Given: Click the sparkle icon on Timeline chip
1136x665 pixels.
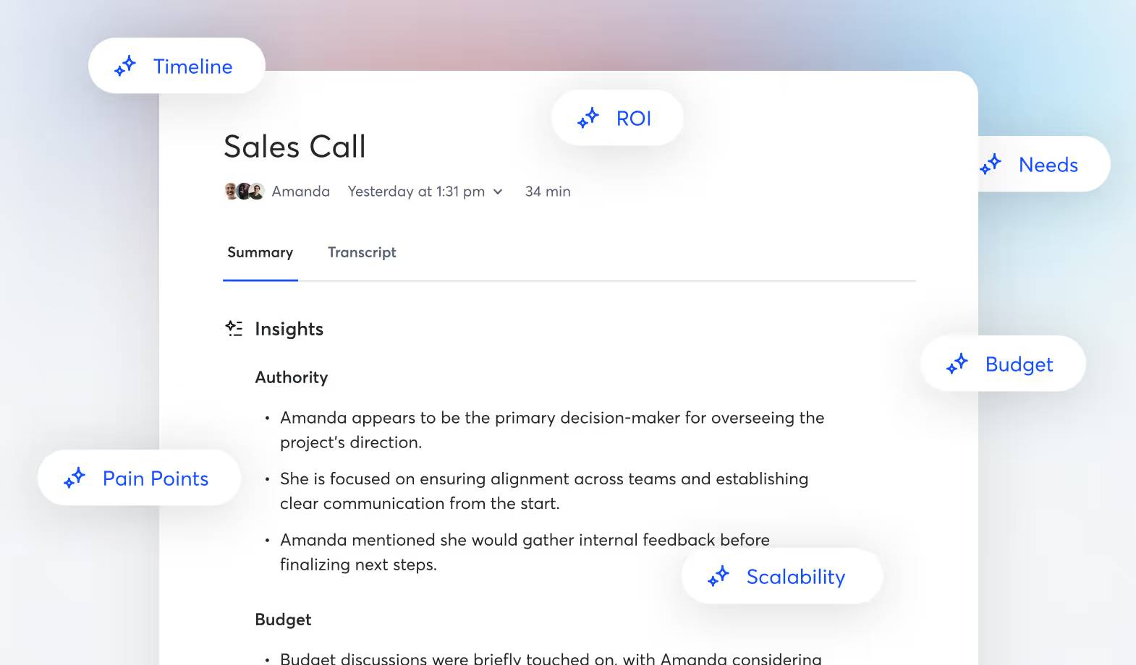Looking at the screenshot, I should 125,66.
